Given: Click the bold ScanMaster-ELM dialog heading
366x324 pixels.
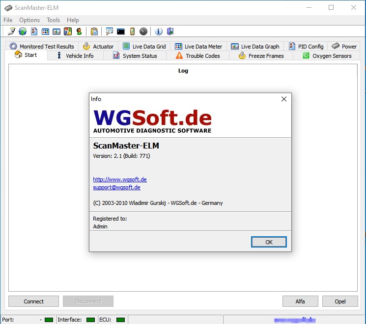Looking at the screenshot, I should click(x=126, y=146).
